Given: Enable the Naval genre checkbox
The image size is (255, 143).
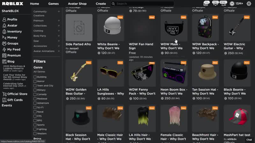Looking at the screenshot, I should pyautogui.click(x=35, y=112).
